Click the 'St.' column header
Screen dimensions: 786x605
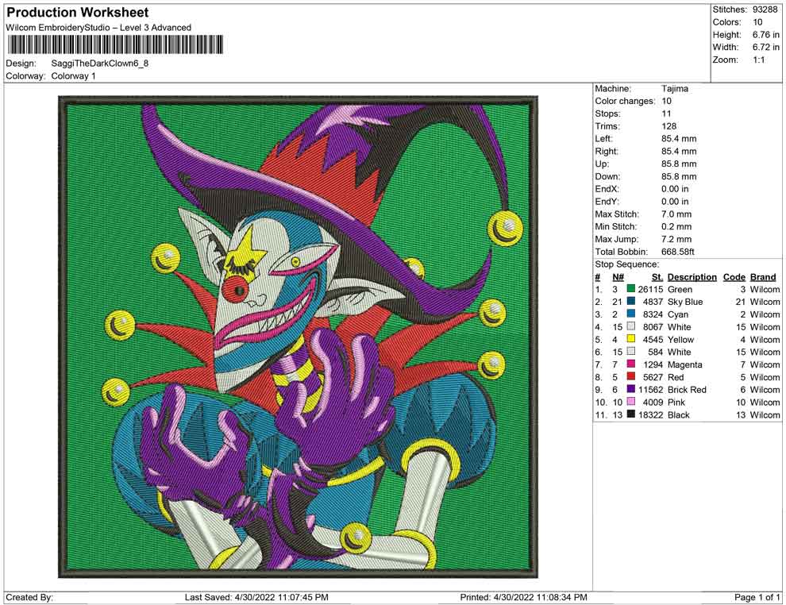[x=657, y=277]
